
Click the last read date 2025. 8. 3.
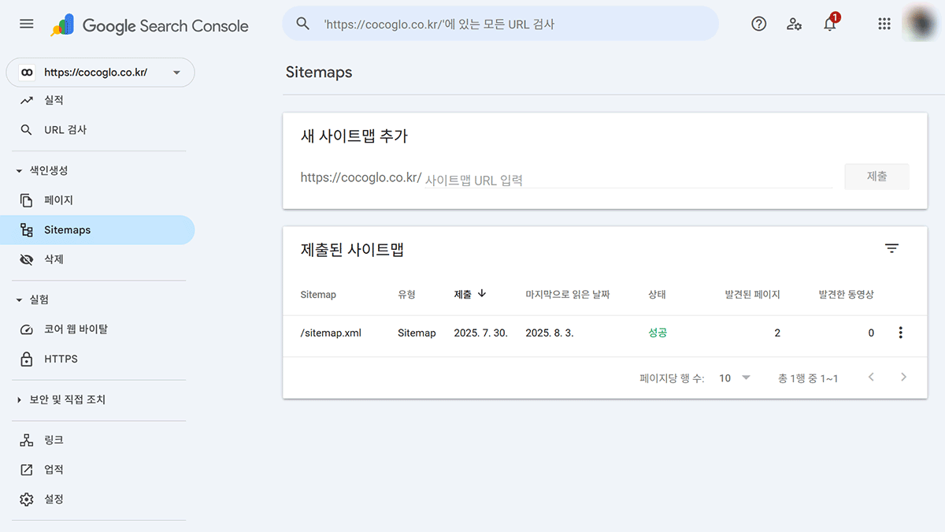(x=550, y=333)
